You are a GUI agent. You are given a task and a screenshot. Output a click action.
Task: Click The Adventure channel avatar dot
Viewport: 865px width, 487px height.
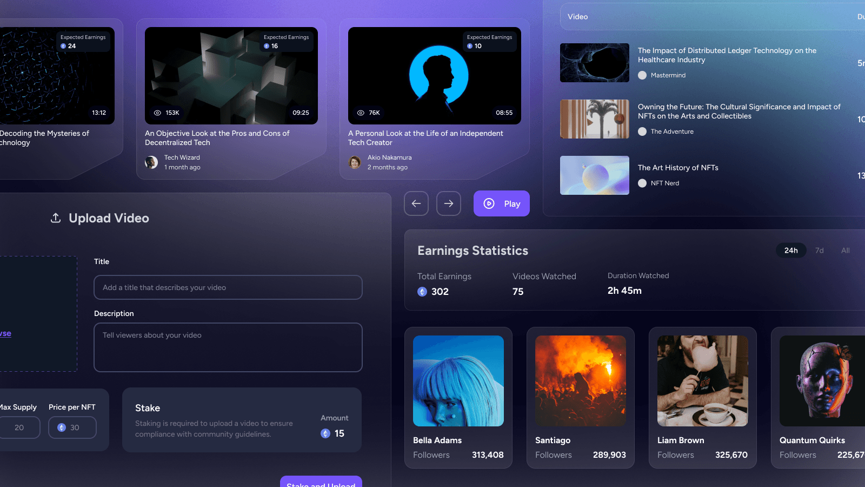coord(642,131)
